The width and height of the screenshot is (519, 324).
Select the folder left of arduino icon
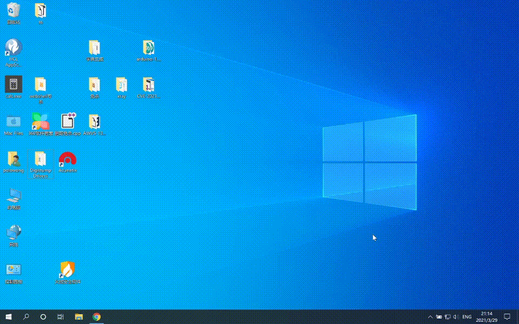click(x=94, y=51)
